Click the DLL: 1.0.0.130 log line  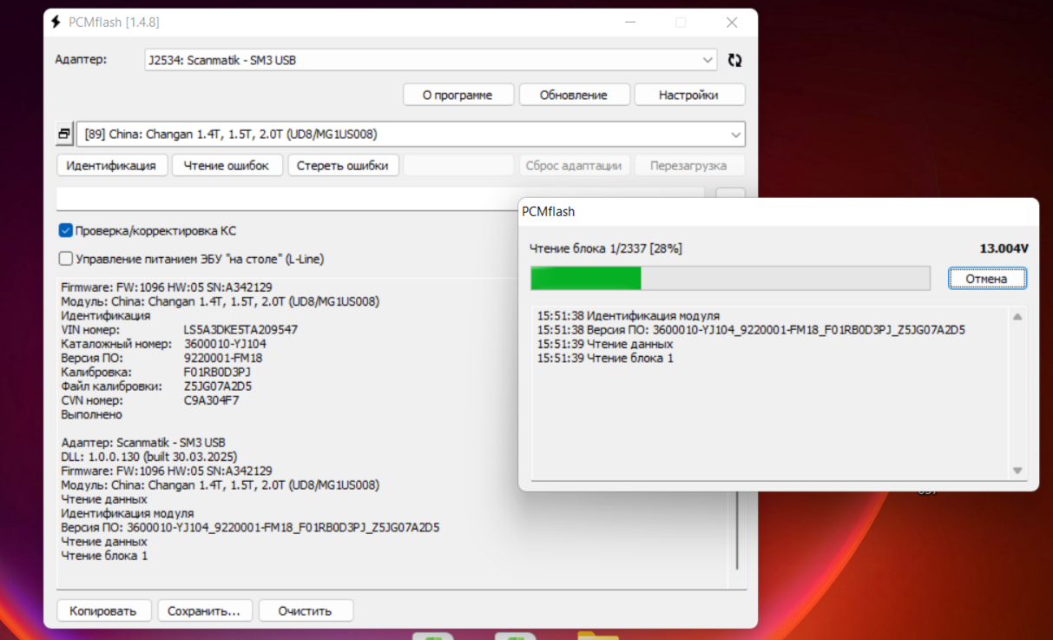click(149, 456)
